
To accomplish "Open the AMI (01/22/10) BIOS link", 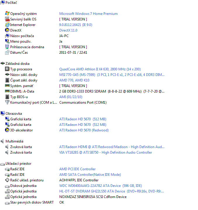I will point(71,97).
